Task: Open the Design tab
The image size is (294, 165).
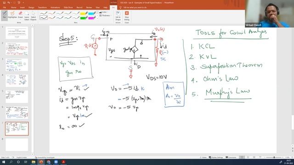Action: point(31,7)
